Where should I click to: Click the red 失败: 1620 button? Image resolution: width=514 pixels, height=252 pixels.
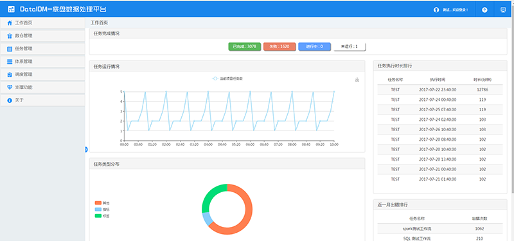tap(279, 46)
